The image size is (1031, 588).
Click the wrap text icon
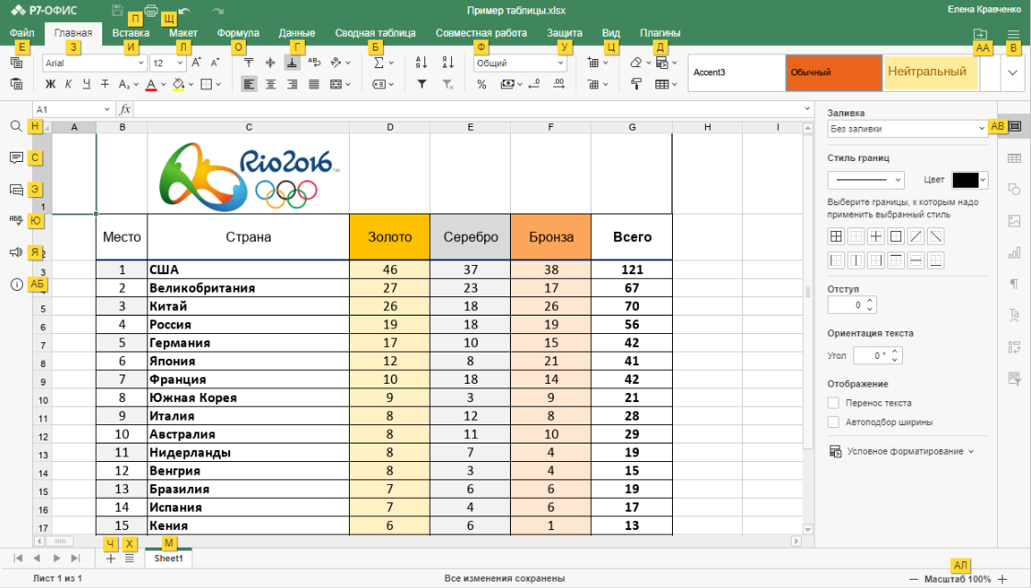[x=314, y=63]
